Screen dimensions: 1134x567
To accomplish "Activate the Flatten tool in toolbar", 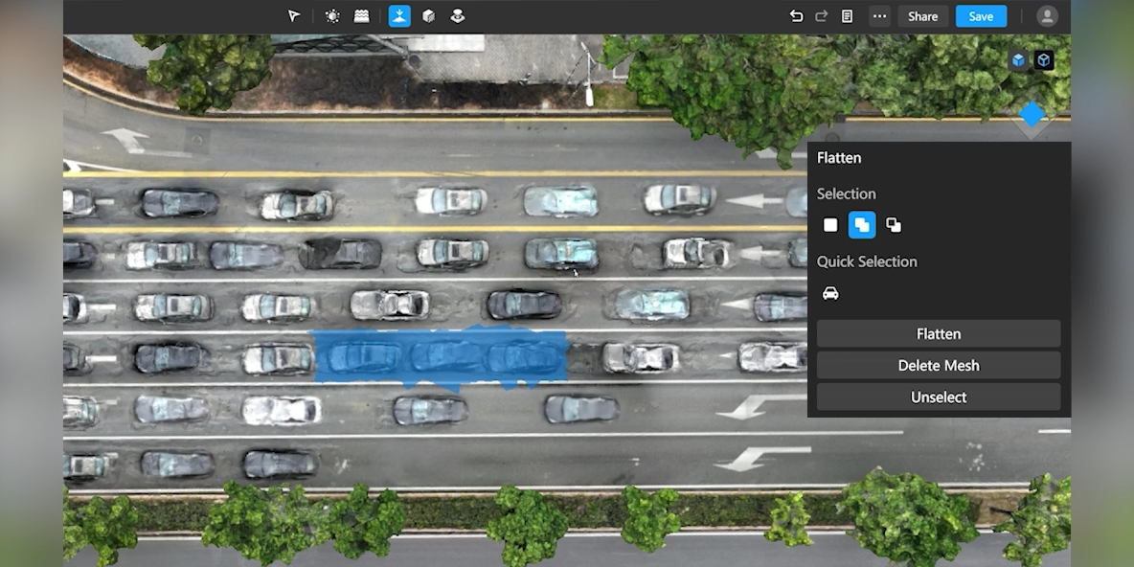I will [399, 16].
